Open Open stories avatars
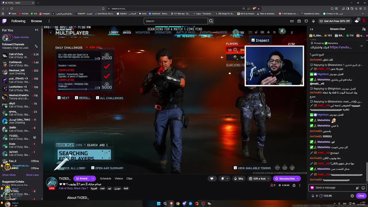Image resolution: width=368 pixels, height=207 pixels. 7,37
